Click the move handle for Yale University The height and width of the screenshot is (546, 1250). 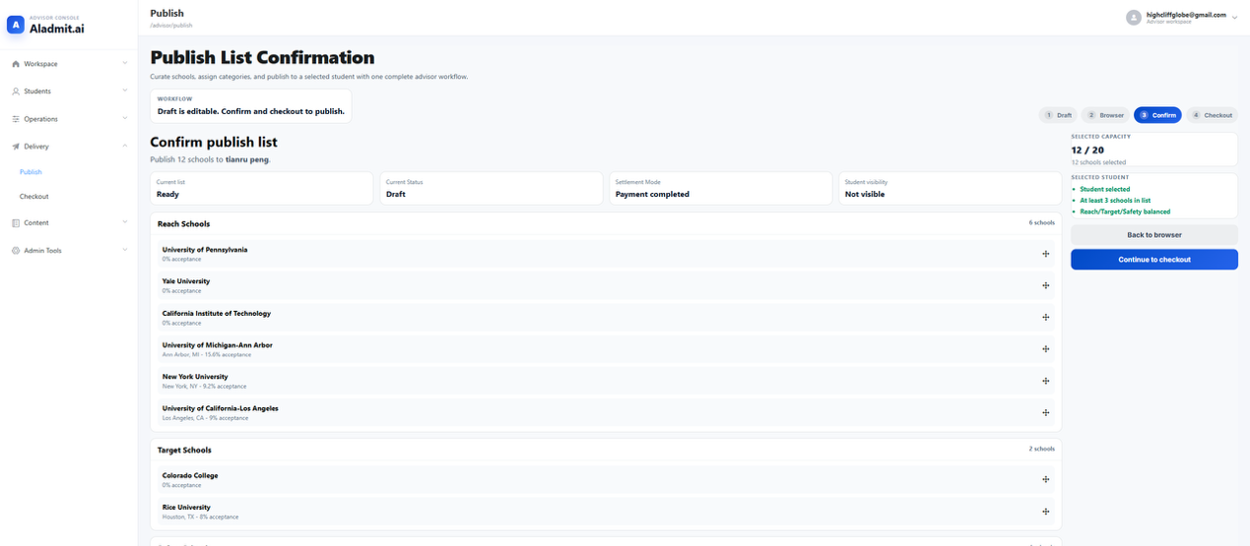pyautogui.click(x=1045, y=285)
